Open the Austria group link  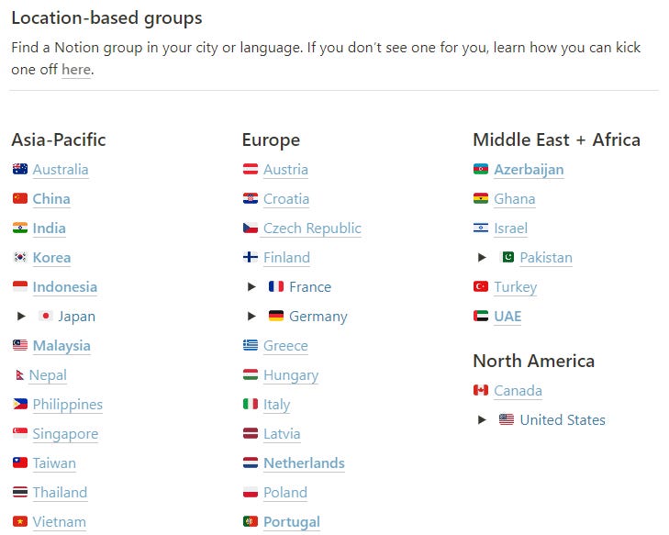[x=285, y=170]
